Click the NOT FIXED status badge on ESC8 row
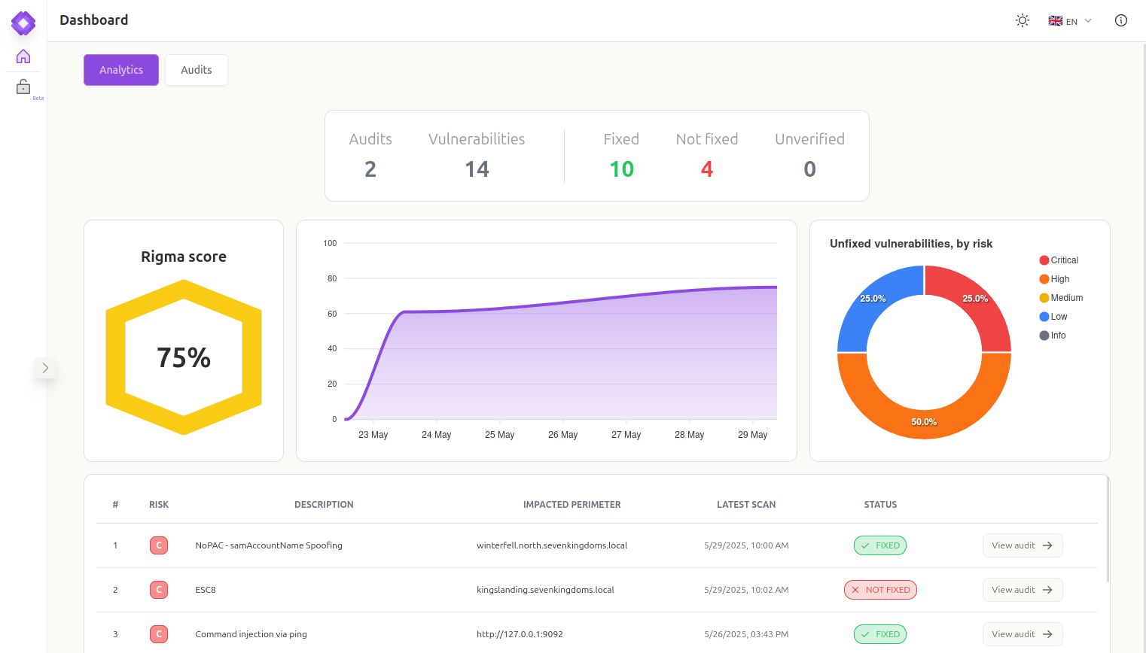 point(880,590)
